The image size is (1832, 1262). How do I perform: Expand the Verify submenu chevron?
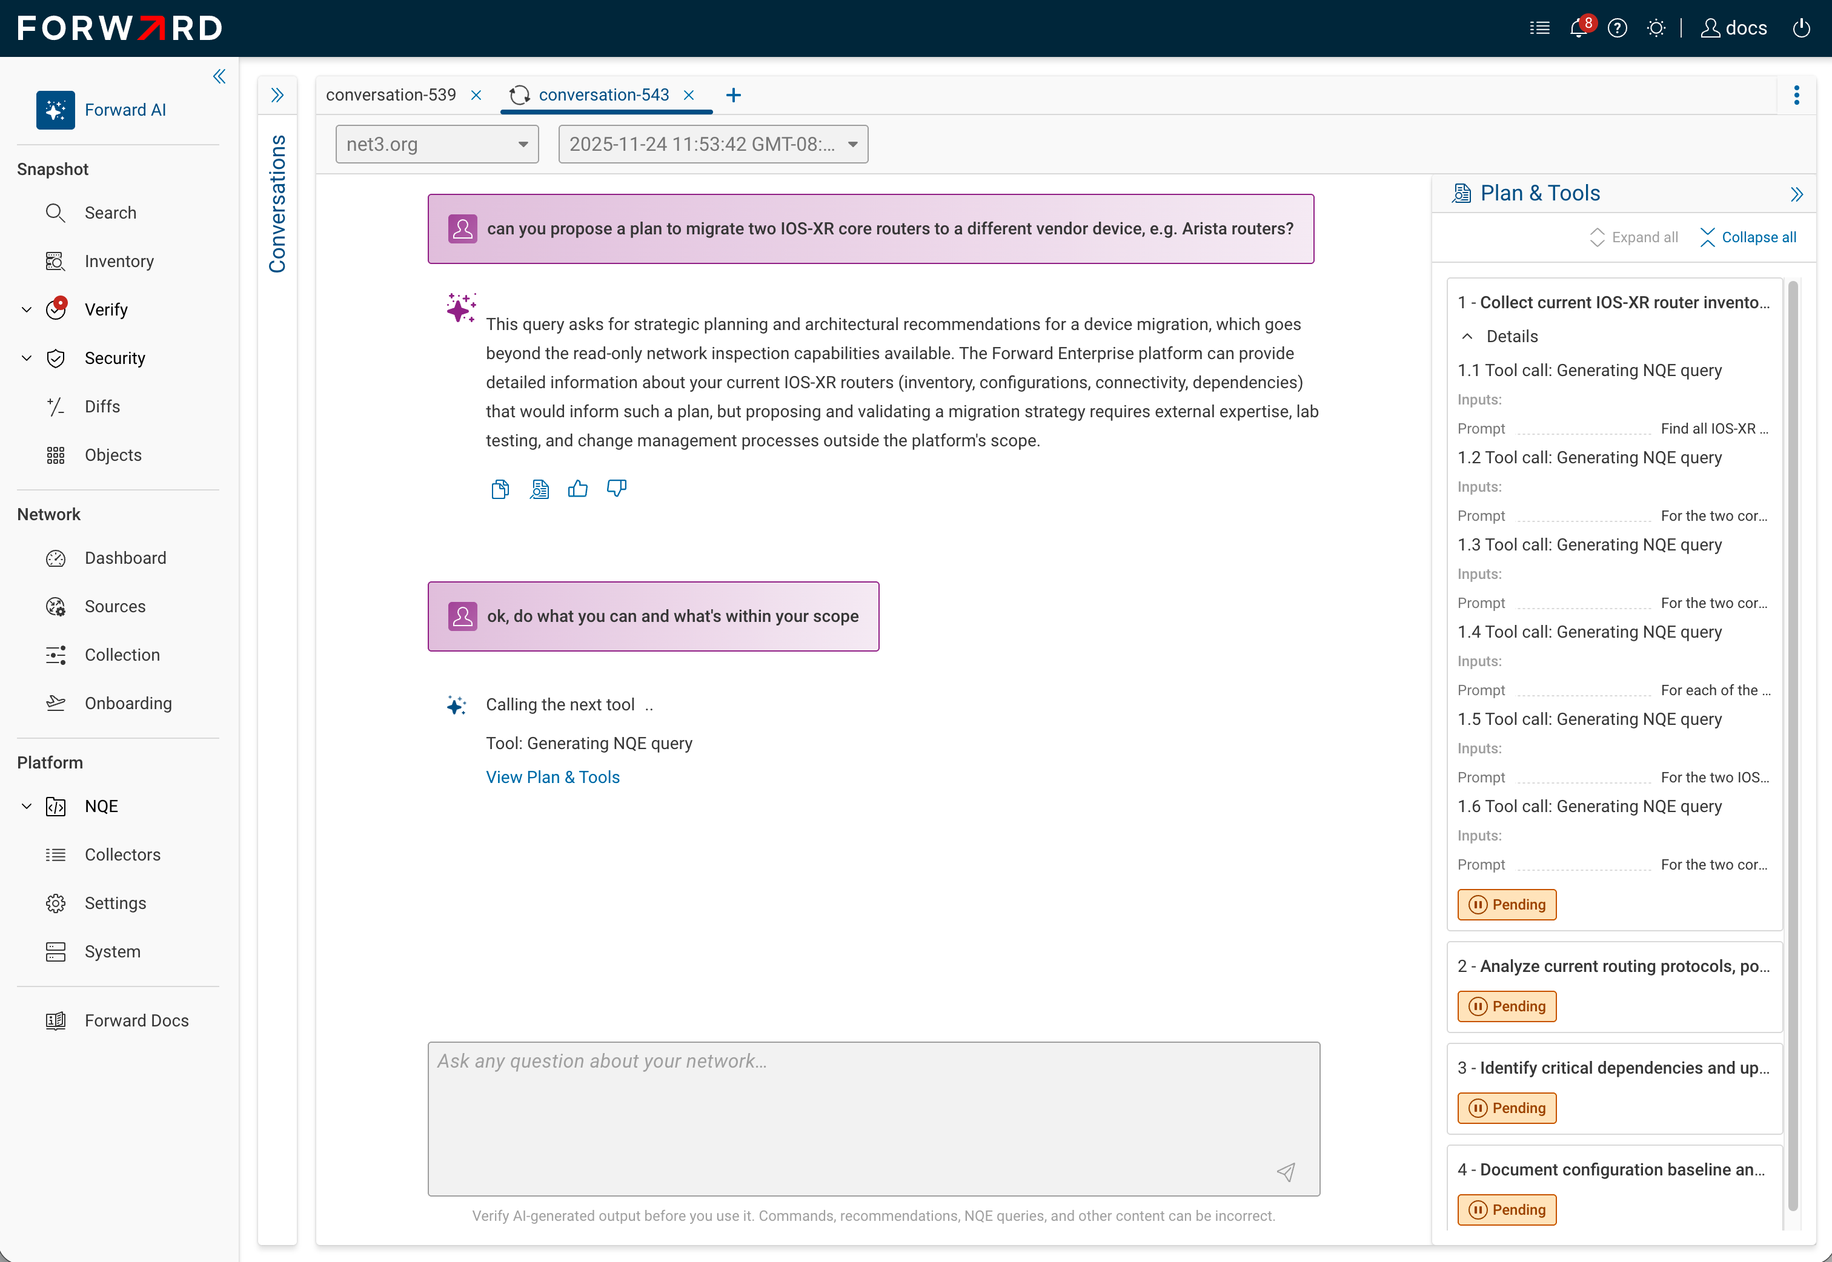(27, 309)
